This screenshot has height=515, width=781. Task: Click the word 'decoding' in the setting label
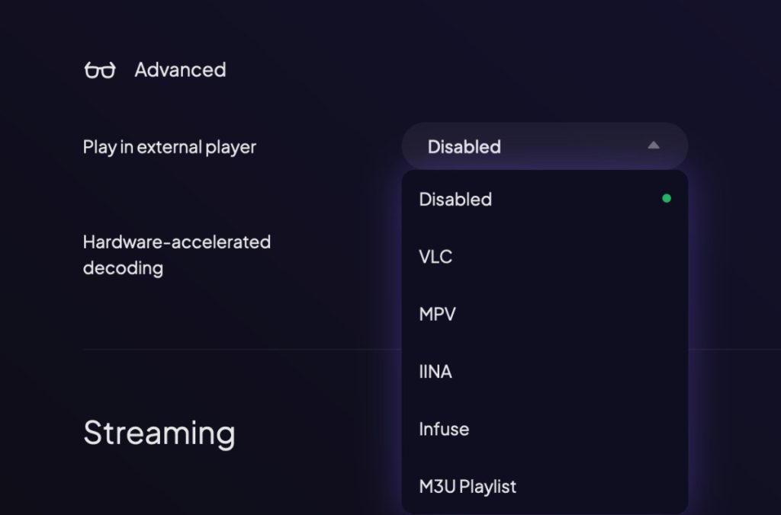point(123,268)
